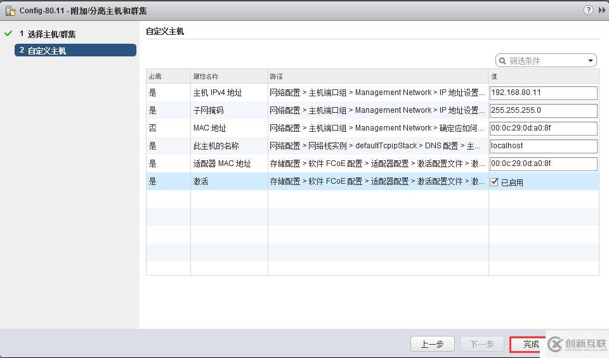Select the 此主机的名称 row name
The width and height of the screenshot is (609, 358).
click(x=216, y=146)
